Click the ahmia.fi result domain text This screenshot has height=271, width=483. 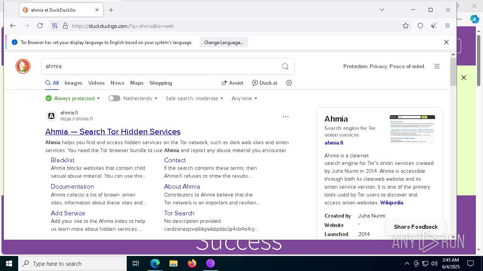(69, 113)
